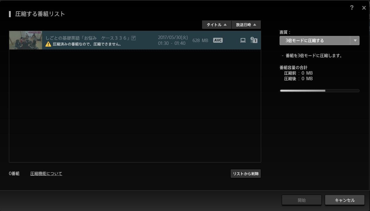Viewport: 370px width, 211px height.
Task: Click the program thumbnail image
Action: (26, 40)
